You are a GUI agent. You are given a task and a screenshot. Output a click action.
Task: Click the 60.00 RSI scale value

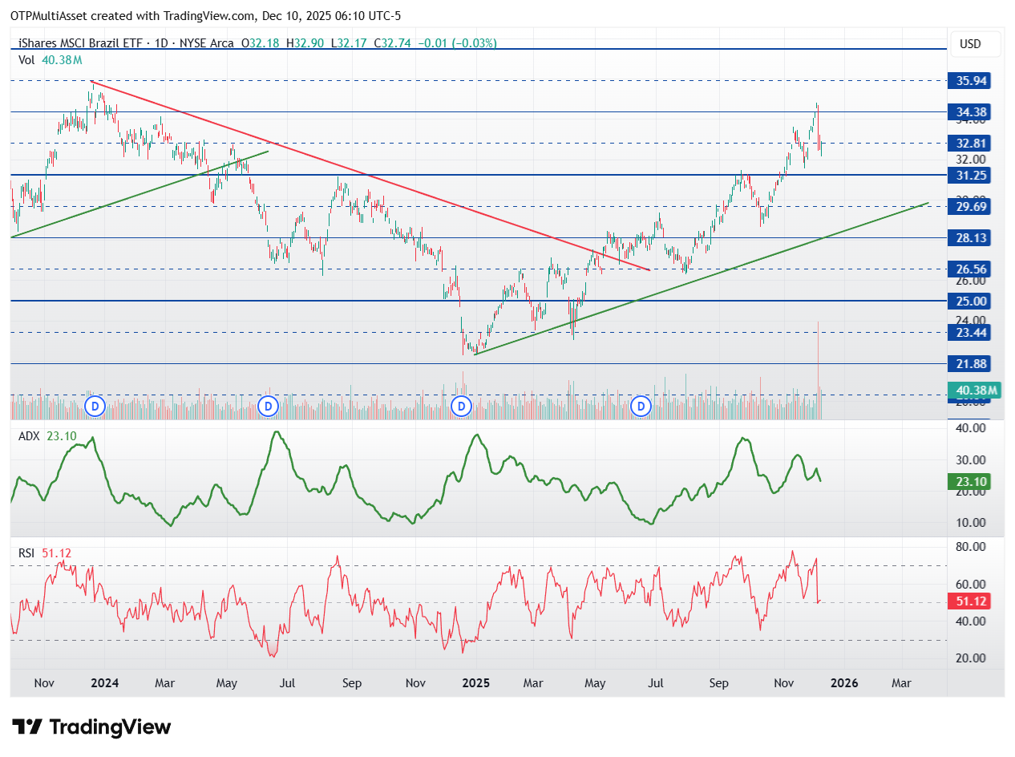click(972, 584)
